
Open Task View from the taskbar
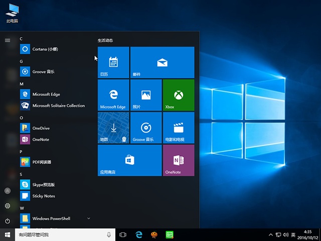(x=123, y=234)
